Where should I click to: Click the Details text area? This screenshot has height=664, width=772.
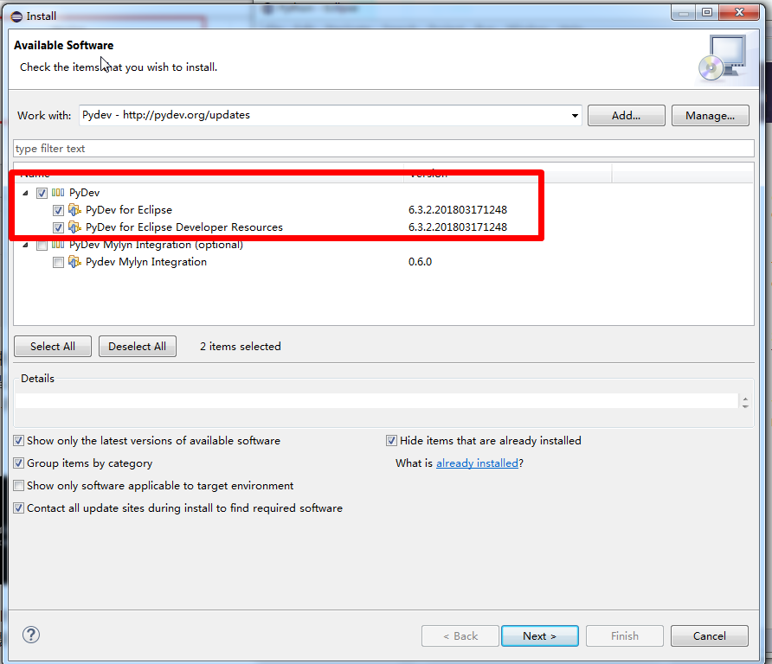pyautogui.click(x=376, y=401)
